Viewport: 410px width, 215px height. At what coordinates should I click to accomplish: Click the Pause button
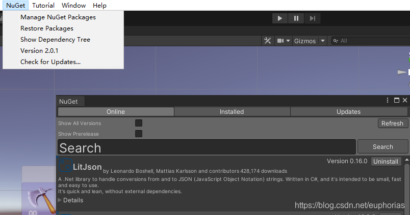tap(296, 18)
